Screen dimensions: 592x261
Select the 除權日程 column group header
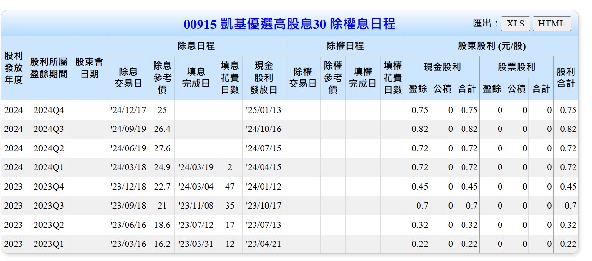[345, 46]
